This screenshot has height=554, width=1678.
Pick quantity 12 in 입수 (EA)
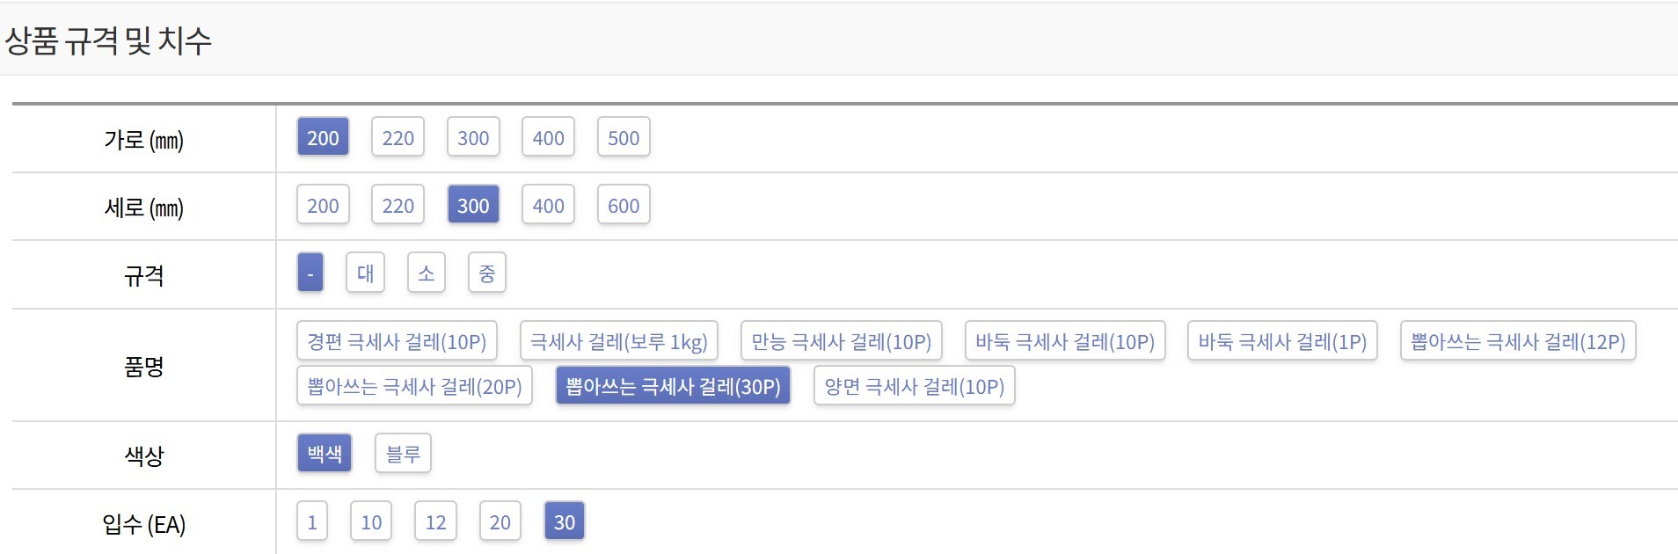click(435, 521)
